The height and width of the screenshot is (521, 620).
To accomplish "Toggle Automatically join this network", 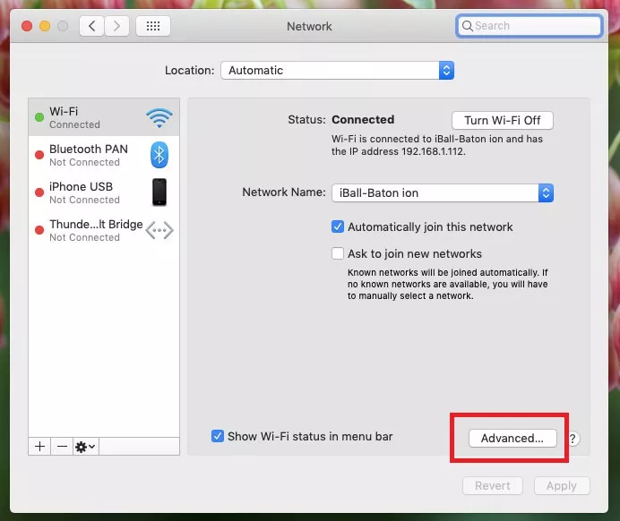I will [338, 226].
